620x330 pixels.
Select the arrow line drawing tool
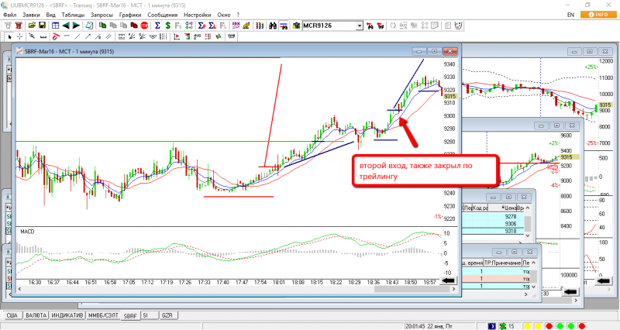click(88, 36)
